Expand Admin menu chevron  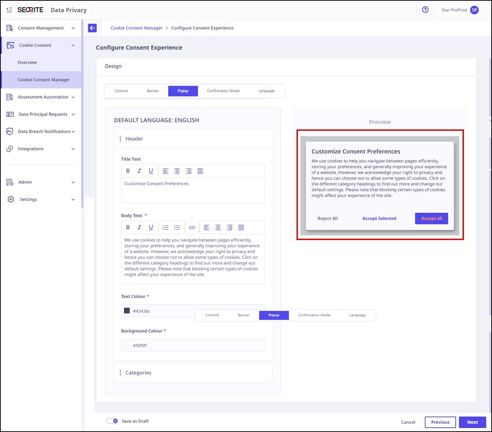[x=73, y=182]
